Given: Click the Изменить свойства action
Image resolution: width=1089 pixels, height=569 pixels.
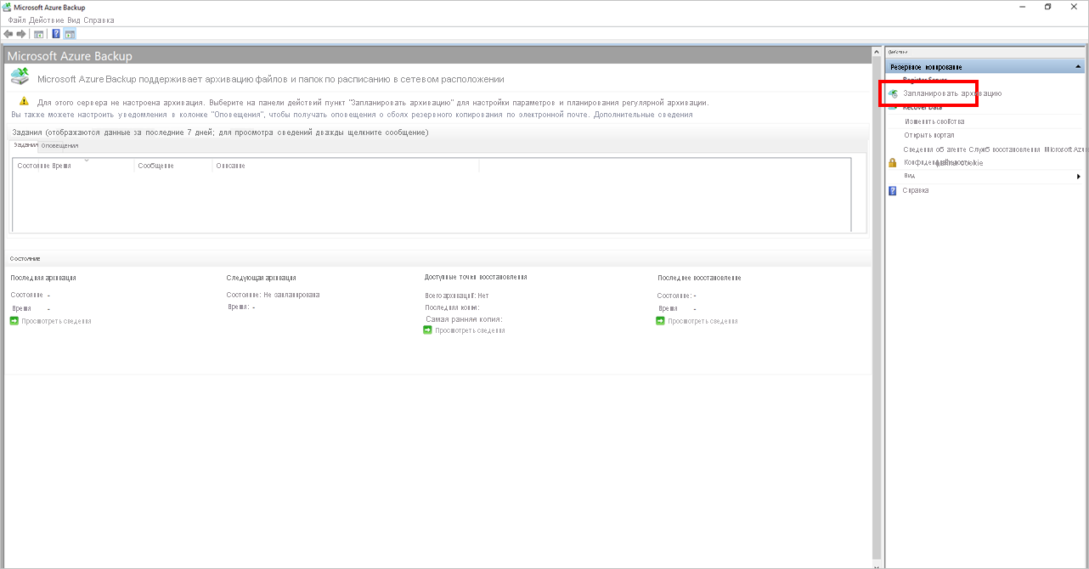Looking at the screenshot, I should pyautogui.click(x=934, y=121).
